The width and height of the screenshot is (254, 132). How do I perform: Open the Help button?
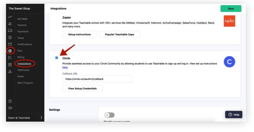pos(234,115)
